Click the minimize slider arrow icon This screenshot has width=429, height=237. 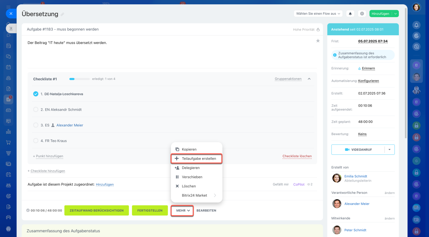click(11, 28)
